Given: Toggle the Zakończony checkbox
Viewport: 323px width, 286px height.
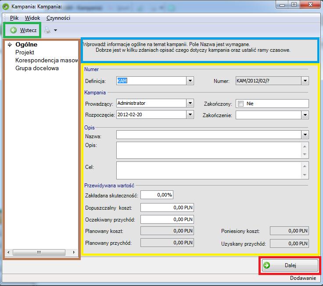Looking at the screenshot, I should (240, 104).
